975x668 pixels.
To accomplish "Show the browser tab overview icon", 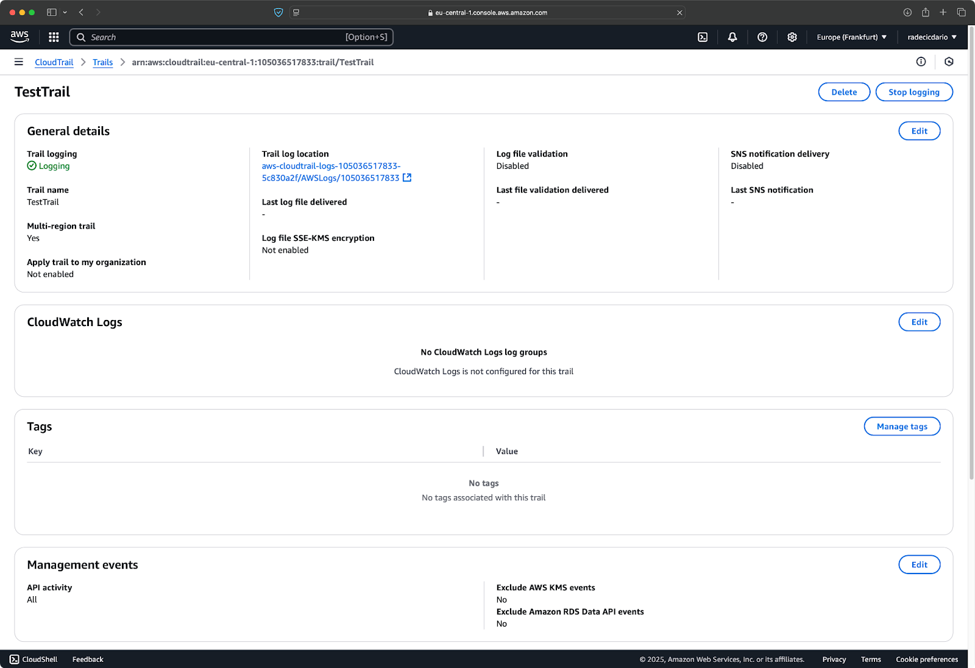I will pyautogui.click(x=961, y=12).
